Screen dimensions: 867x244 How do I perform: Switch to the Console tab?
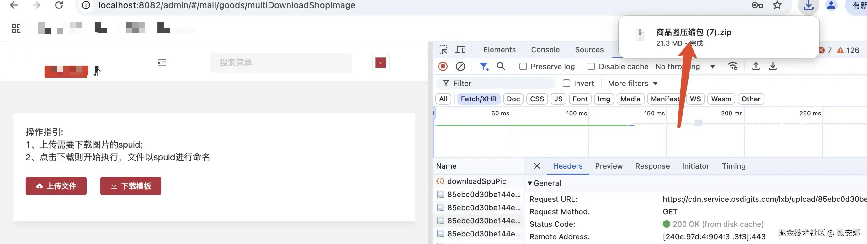coord(545,50)
